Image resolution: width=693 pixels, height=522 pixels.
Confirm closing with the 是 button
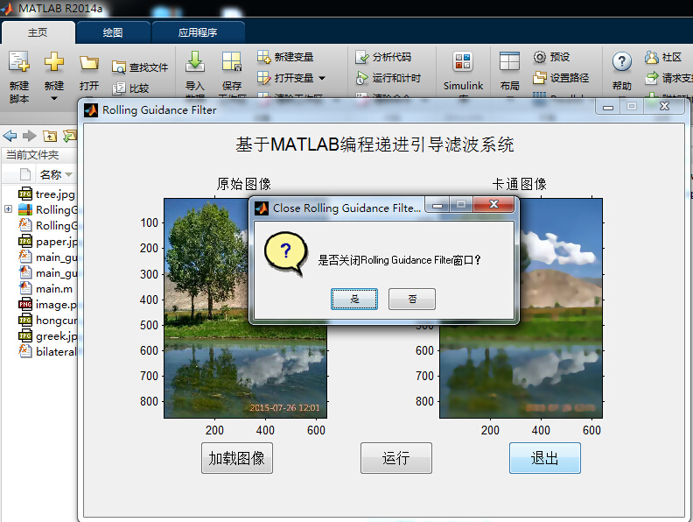tap(354, 299)
